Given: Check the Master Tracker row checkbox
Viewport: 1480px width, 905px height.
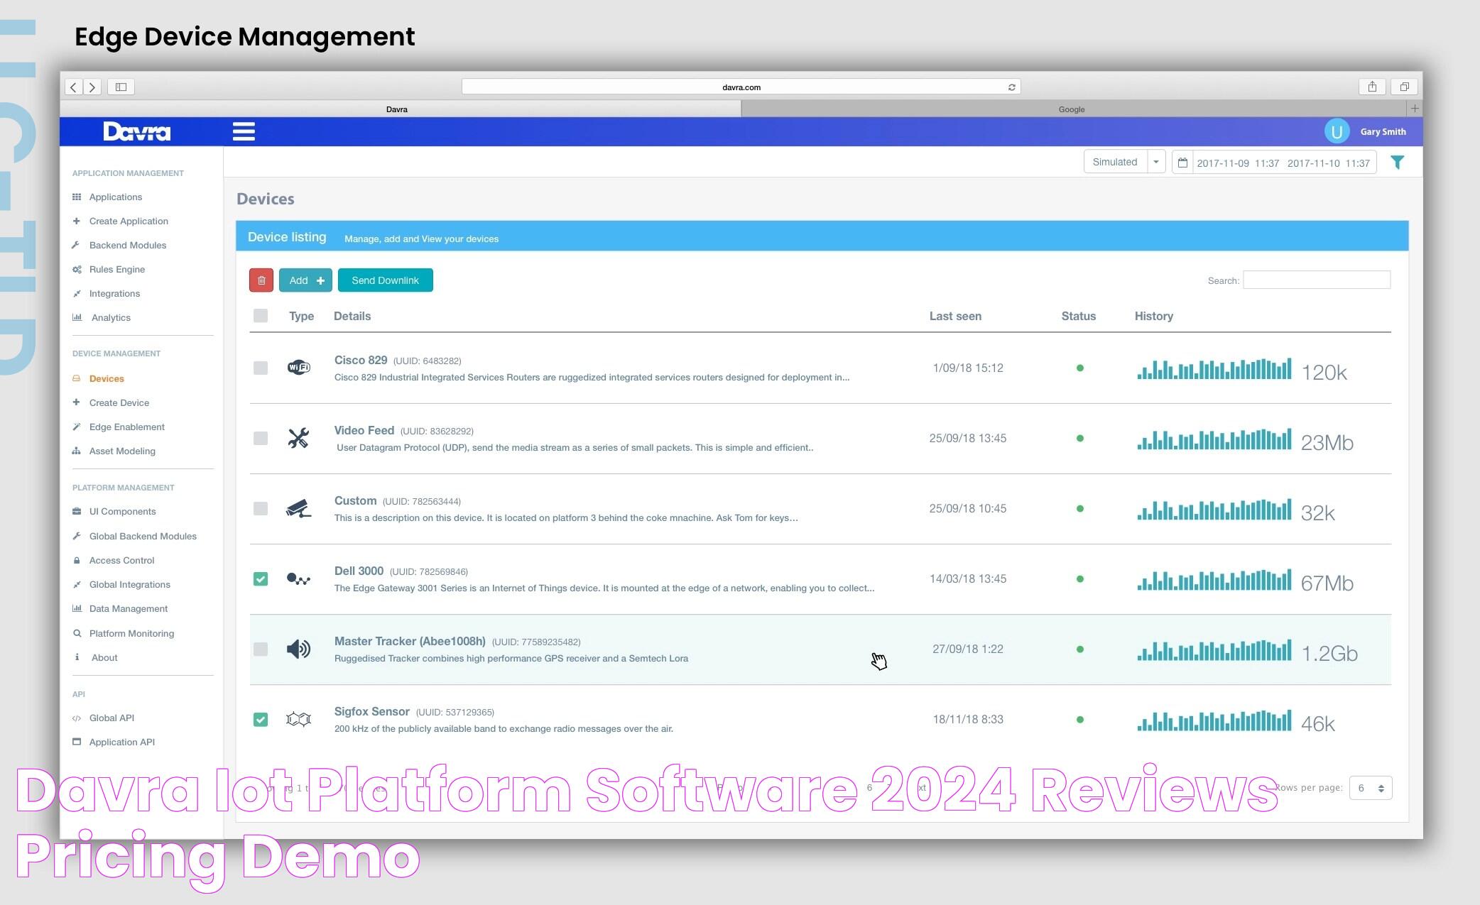Looking at the screenshot, I should pyautogui.click(x=261, y=649).
